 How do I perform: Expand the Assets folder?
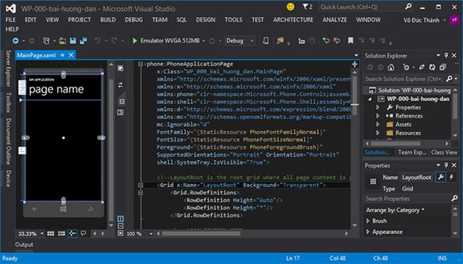click(x=378, y=125)
